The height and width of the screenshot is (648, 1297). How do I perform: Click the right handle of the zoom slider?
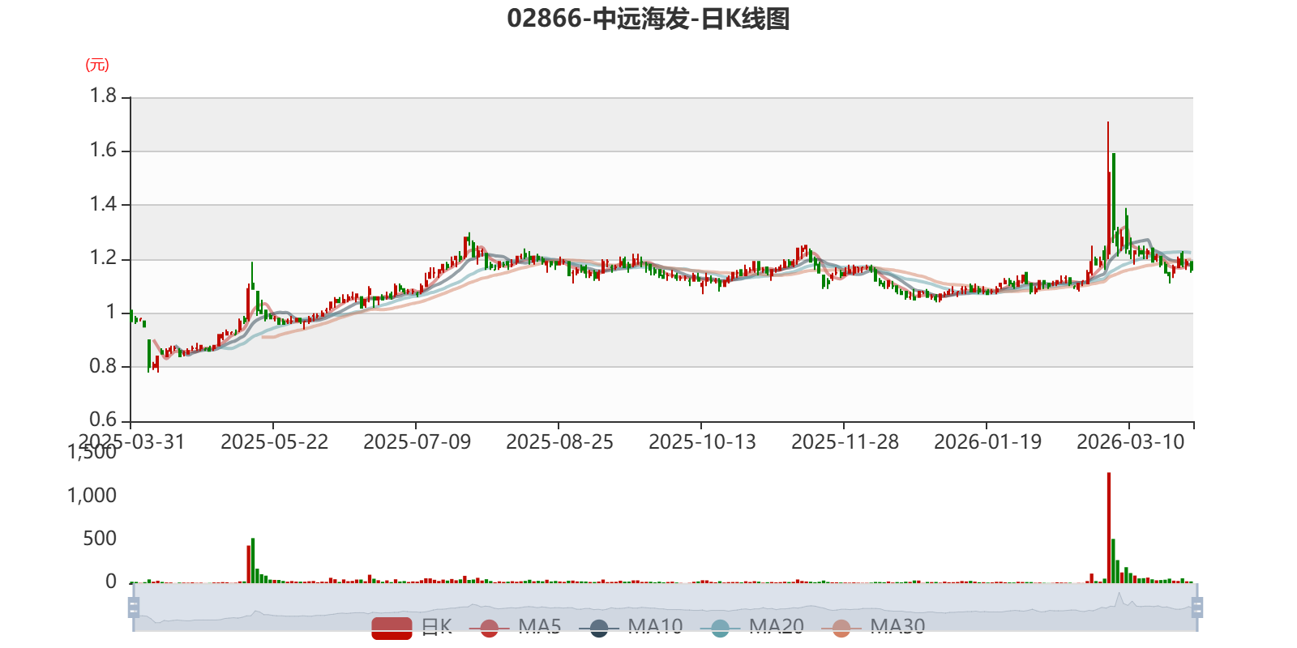coord(1197,607)
